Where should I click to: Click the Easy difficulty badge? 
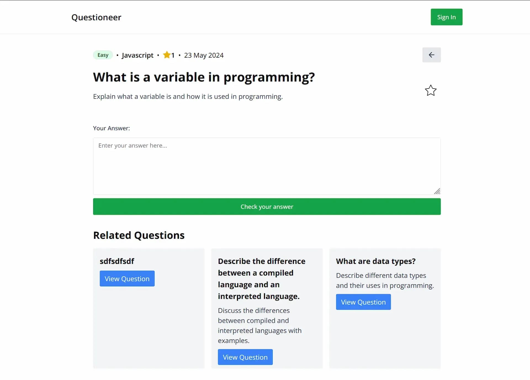[102, 55]
